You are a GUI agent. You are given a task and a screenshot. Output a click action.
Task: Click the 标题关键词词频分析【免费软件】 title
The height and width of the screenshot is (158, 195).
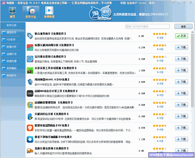(x=54, y=45)
